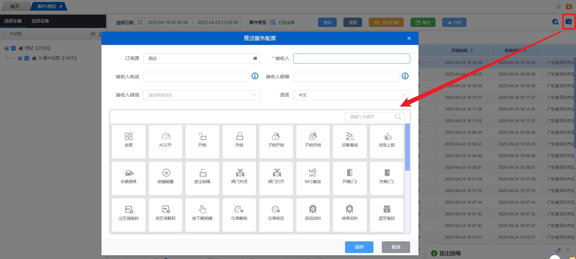Click the 接收人电话 info icon
The width and height of the screenshot is (576, 259).
tap(255, 76)
